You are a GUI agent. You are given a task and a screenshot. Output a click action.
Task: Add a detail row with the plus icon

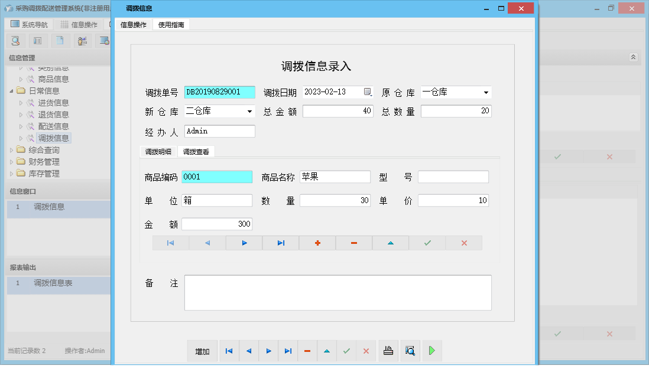point(317,243)
